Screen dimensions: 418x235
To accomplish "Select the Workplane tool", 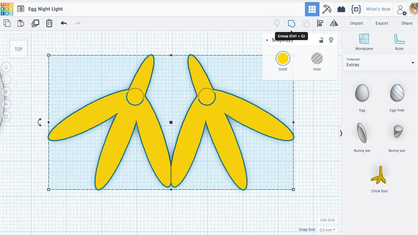I will [364, 42].
